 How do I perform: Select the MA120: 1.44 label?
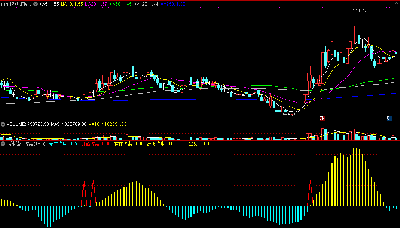coord(146,4)
